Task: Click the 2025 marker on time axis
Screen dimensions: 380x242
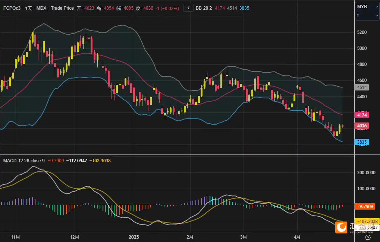Action: click(x=134, y=237)
